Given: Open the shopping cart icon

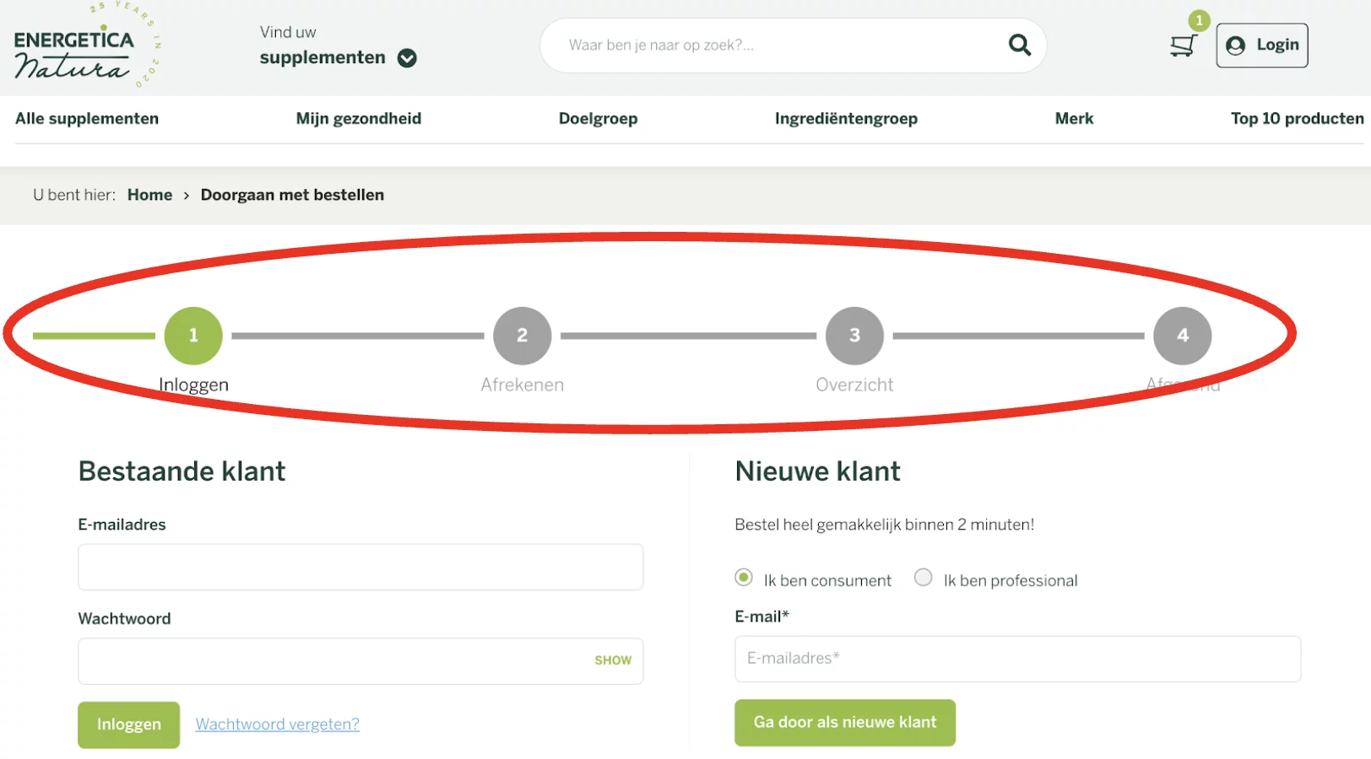Looking at the screenshot, I should (1183, 46).
